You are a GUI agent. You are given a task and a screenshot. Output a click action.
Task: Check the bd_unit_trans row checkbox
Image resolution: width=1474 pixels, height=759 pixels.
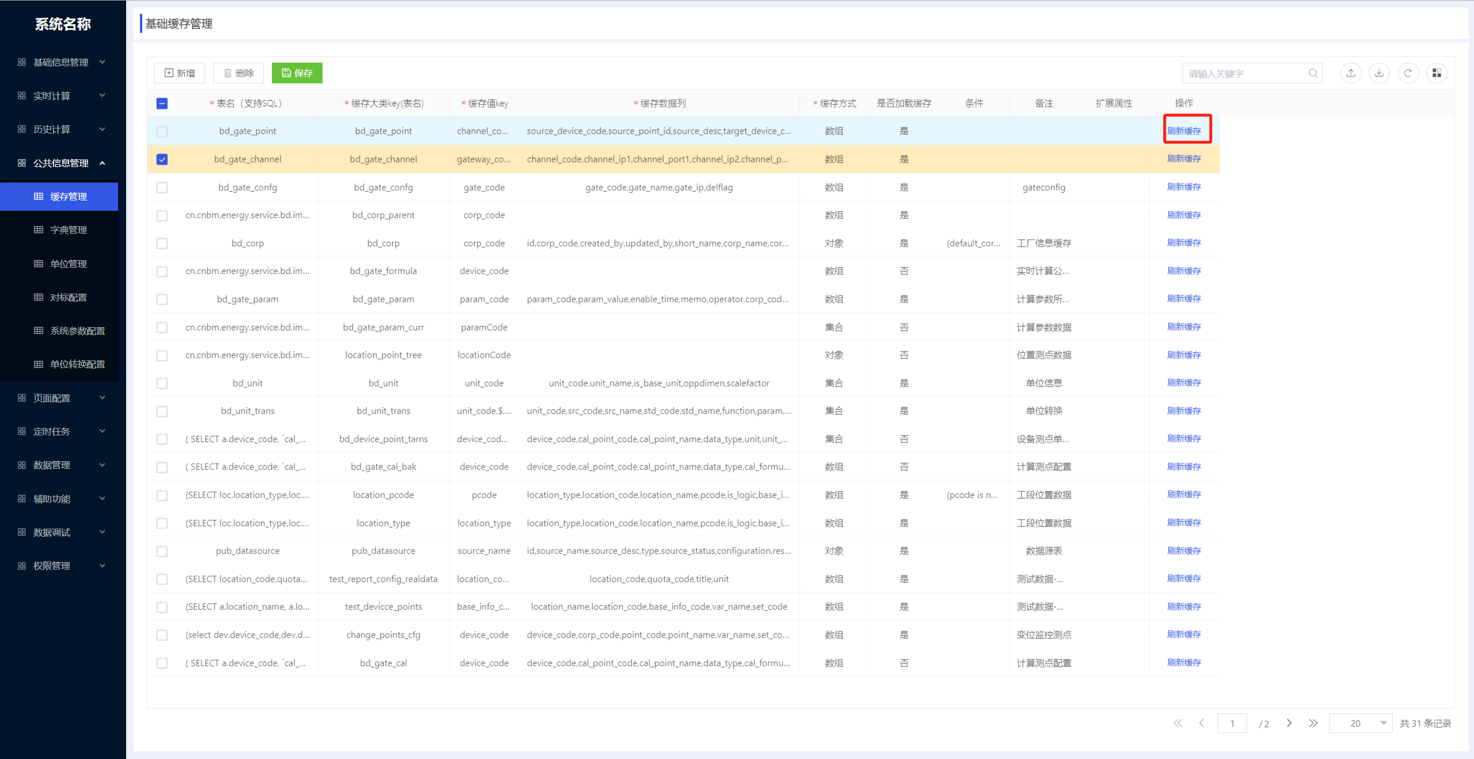coord(162,411)
